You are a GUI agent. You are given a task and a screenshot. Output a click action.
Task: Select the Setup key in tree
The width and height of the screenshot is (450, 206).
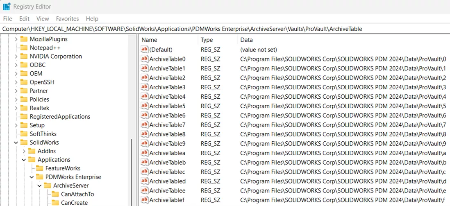click(37, 125)
